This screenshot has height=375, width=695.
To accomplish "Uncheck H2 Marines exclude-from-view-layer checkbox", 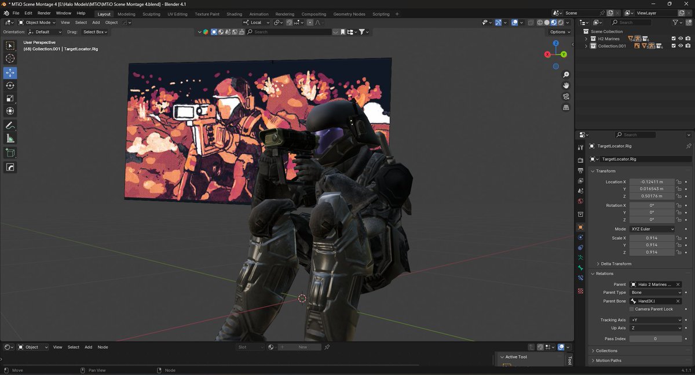I will (x=674, y=39).
